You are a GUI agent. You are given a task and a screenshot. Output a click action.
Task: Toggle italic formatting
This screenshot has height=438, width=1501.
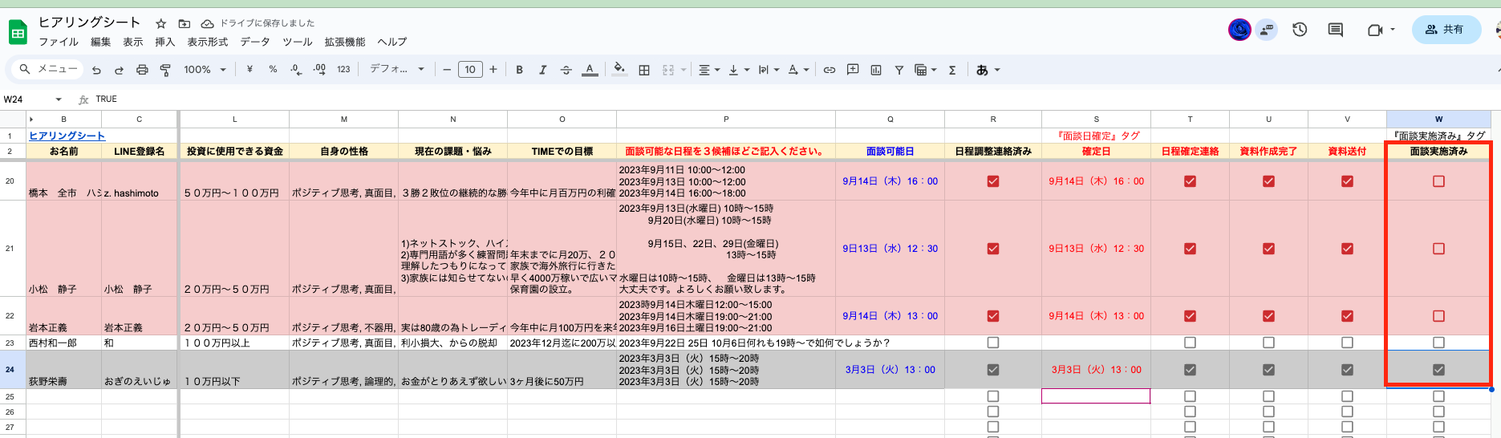coord(542,70)
